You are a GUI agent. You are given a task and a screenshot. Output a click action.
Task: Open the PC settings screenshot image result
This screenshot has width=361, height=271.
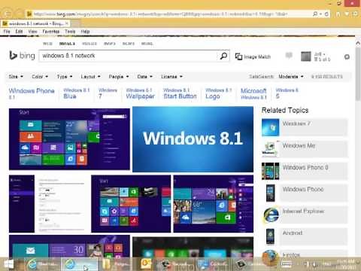pyautogui.click(x=50, y=204)
